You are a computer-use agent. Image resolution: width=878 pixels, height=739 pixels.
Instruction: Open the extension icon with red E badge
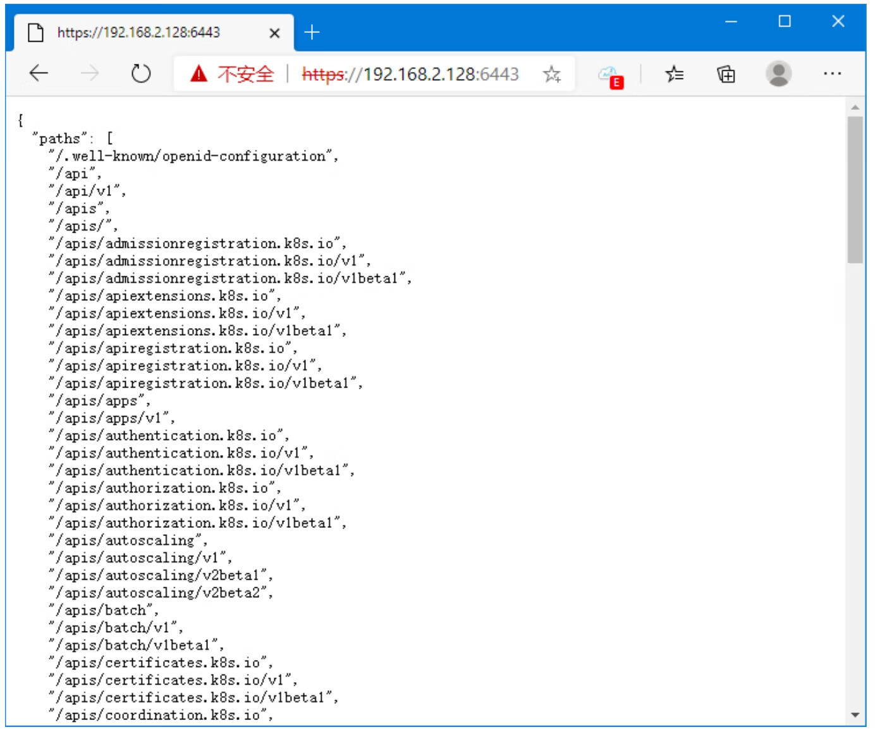click(611, 76)
